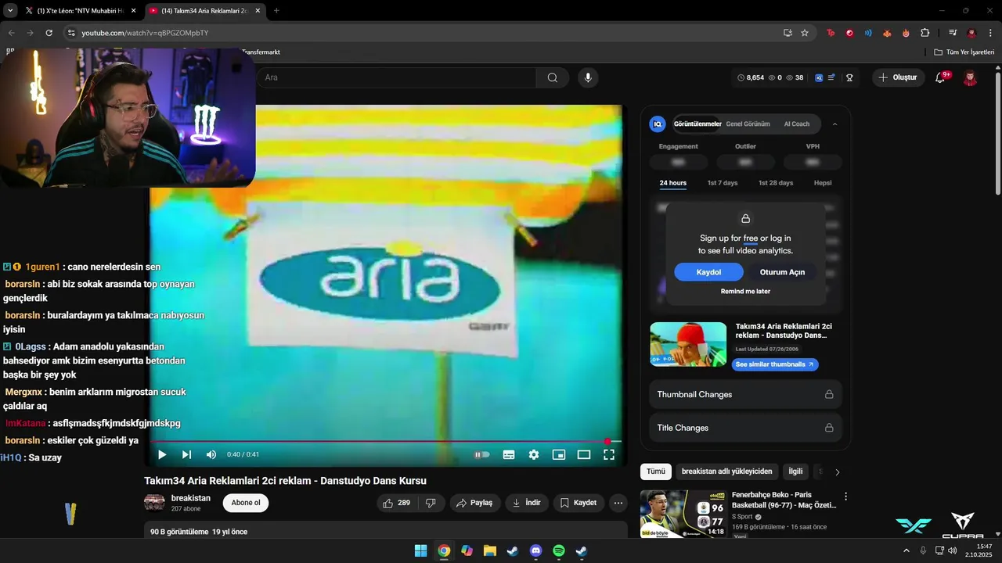Collapse the vidIQ panel chevron
This screenshot has height=563, width=1002.
tap(834, 124)
